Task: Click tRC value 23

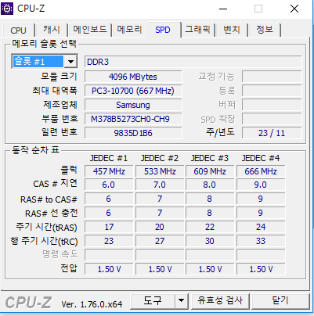Action: (x=109, y=241)
